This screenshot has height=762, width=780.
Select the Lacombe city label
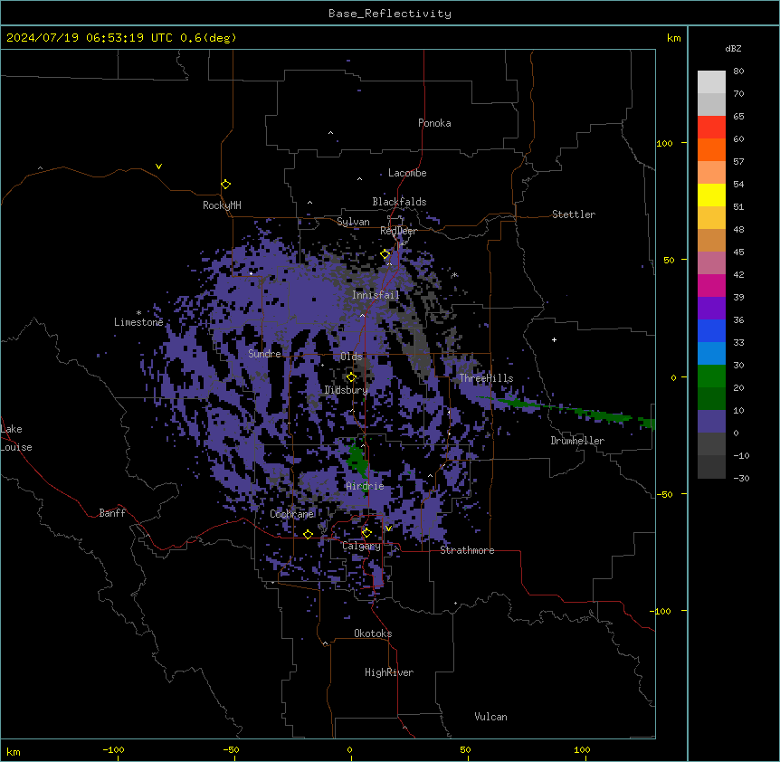point(407,173)
